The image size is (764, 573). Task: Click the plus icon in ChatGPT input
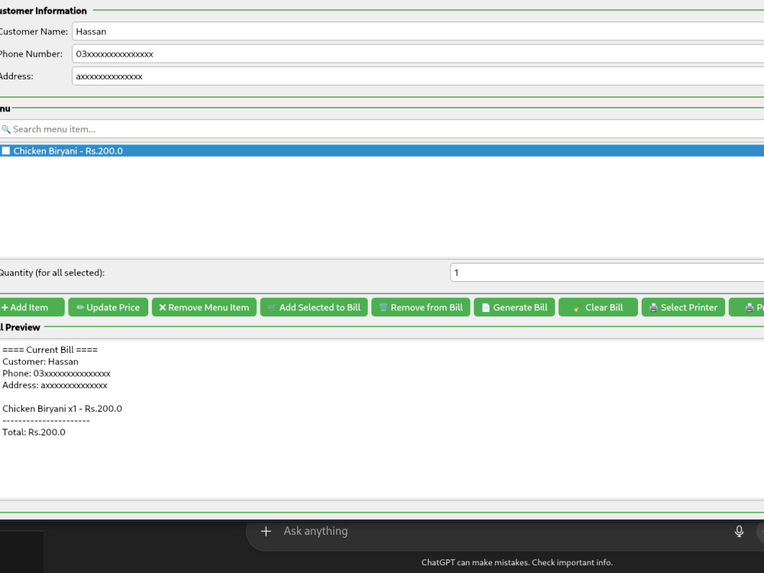point(266,531)
